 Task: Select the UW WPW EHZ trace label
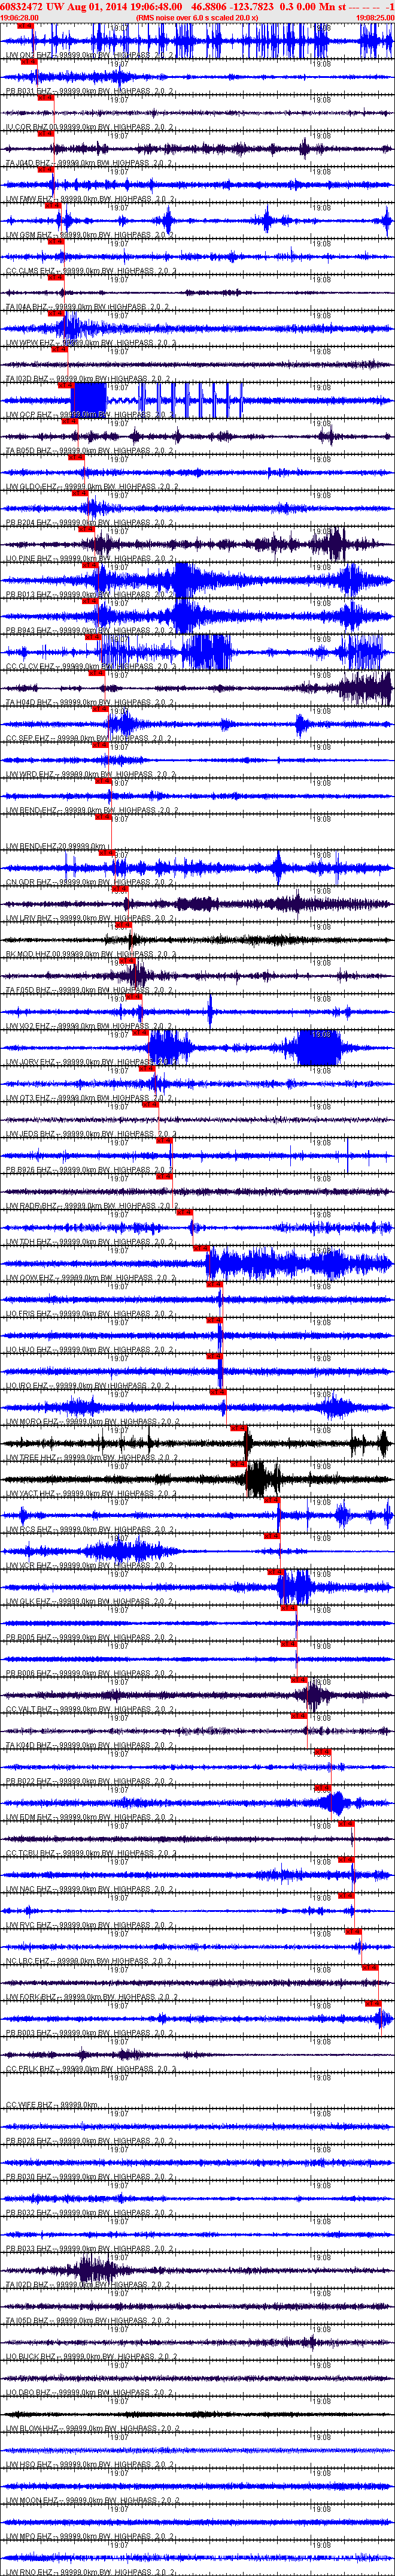pyautogui.click(x=91, y=343)
